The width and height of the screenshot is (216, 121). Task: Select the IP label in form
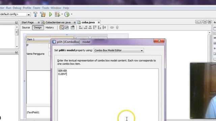27,45
